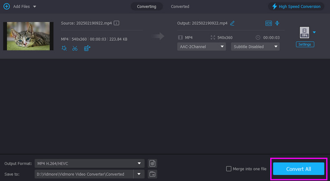Click the compress video icon beside ID3
Image resolution: width=330 pixels, height=181 pixels.
point(277,23)
